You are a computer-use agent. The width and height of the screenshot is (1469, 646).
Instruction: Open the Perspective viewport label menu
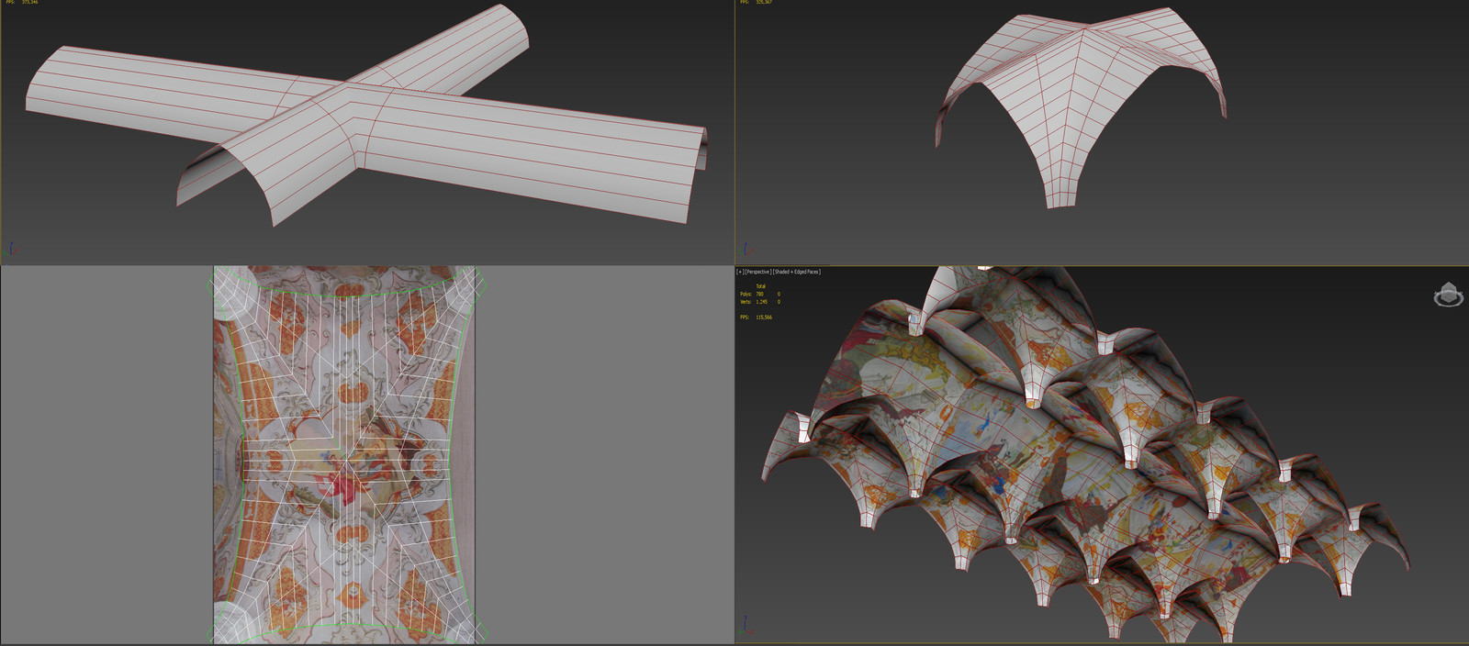[757, 272]
